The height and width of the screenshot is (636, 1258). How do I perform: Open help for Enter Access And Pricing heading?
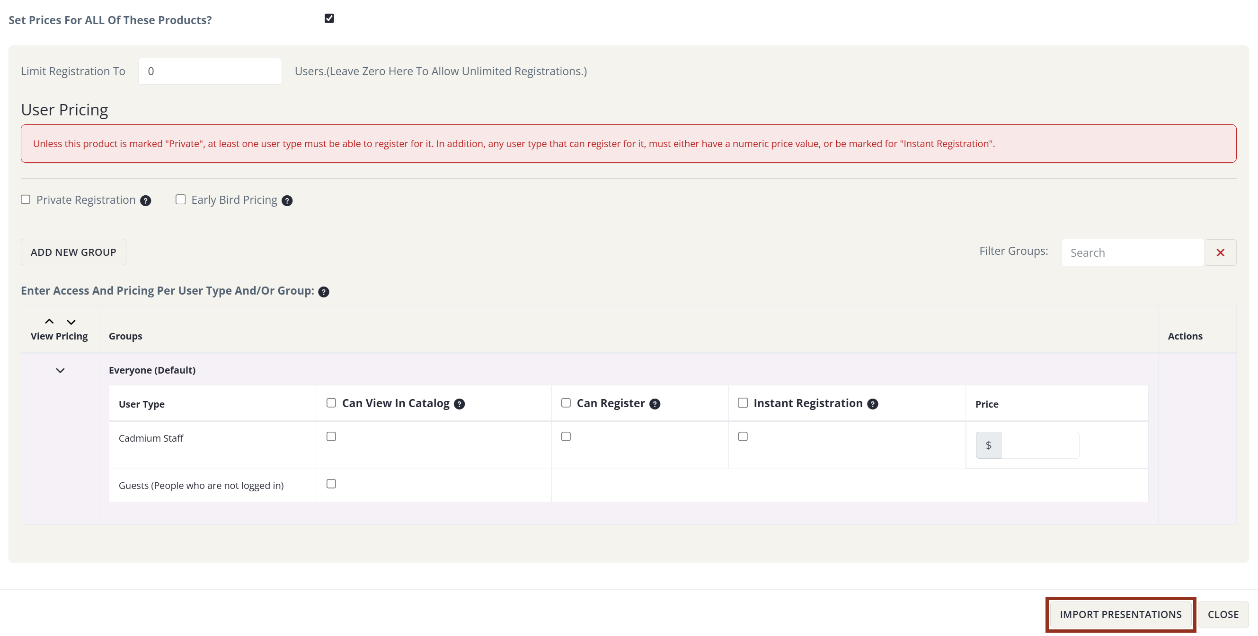coord(323,292)
